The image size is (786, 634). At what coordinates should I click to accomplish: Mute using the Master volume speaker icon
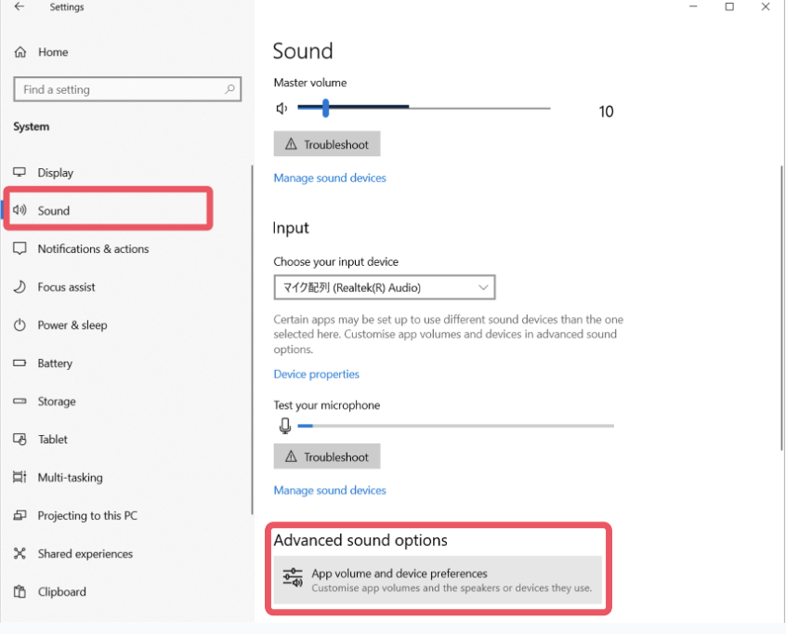pos(282,109)
